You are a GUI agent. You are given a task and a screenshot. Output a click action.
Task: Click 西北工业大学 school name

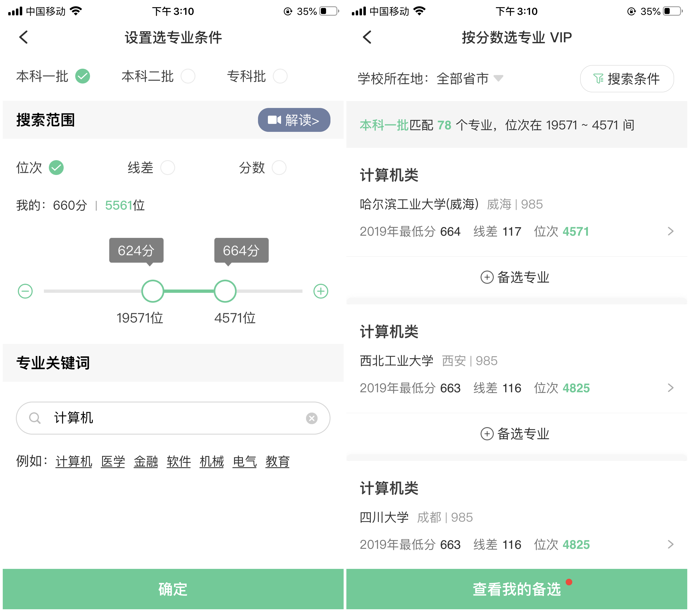pyautogui.click(x=396, y=361)
